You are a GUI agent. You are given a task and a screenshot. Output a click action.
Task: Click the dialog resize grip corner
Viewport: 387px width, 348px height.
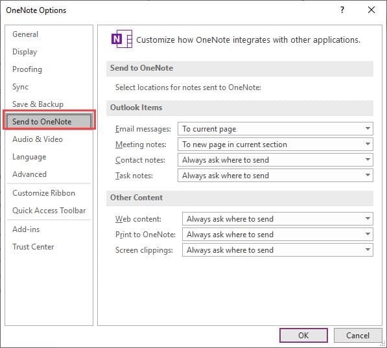click(383, 344)
